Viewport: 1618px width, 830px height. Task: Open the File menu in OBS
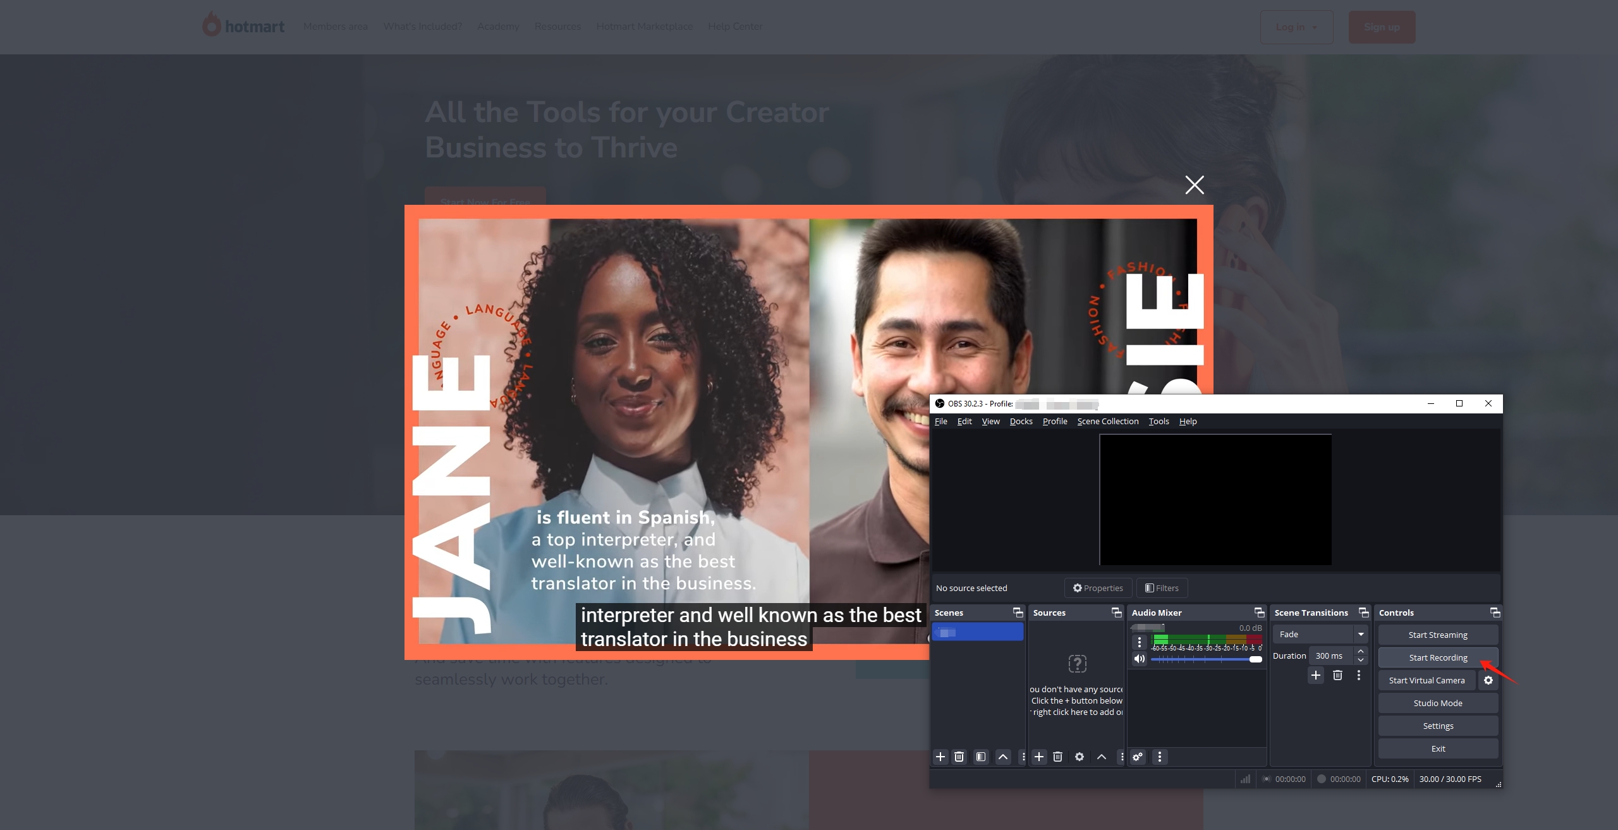click(x=940, y=422)
